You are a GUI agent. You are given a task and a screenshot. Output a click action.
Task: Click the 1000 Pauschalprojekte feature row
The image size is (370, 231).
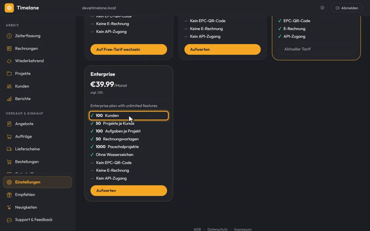point(129,147)
